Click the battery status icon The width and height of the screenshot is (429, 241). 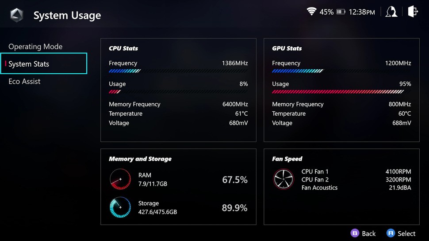(x=341, y=12)
